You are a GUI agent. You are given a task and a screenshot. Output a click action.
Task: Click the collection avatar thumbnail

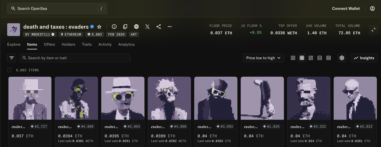[14, 29]
